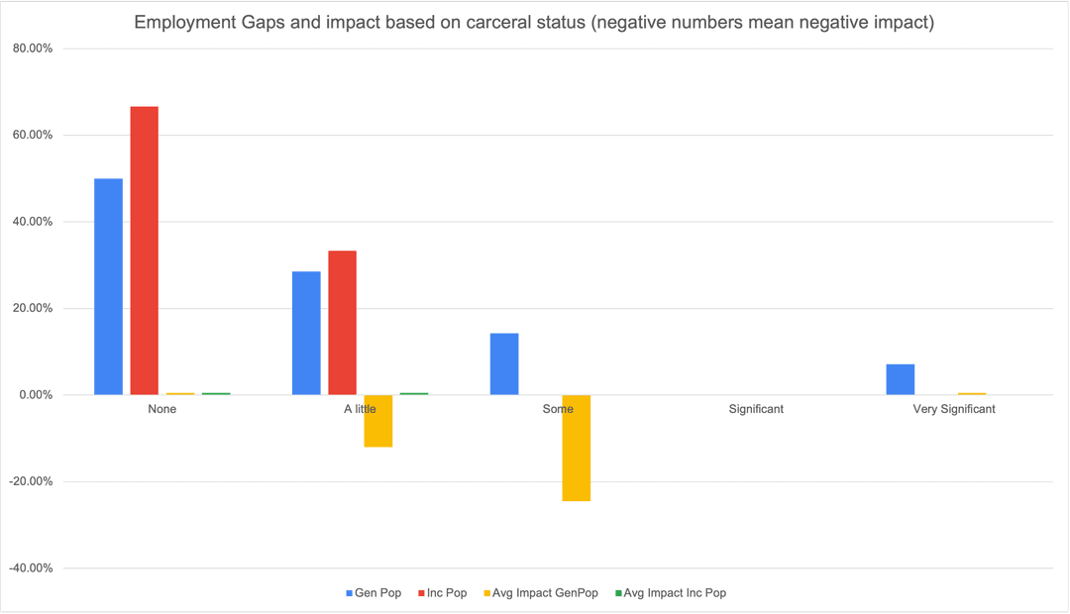Click the blue Gen Pop legend swatch
The image size is (1070, 614).
coord(350,593)
